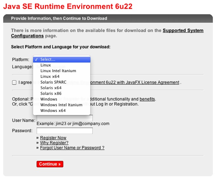Select Windows Intel Itanium option
Image resolution: width=215 pixels, height=178 pixels.
coord(62,105)
